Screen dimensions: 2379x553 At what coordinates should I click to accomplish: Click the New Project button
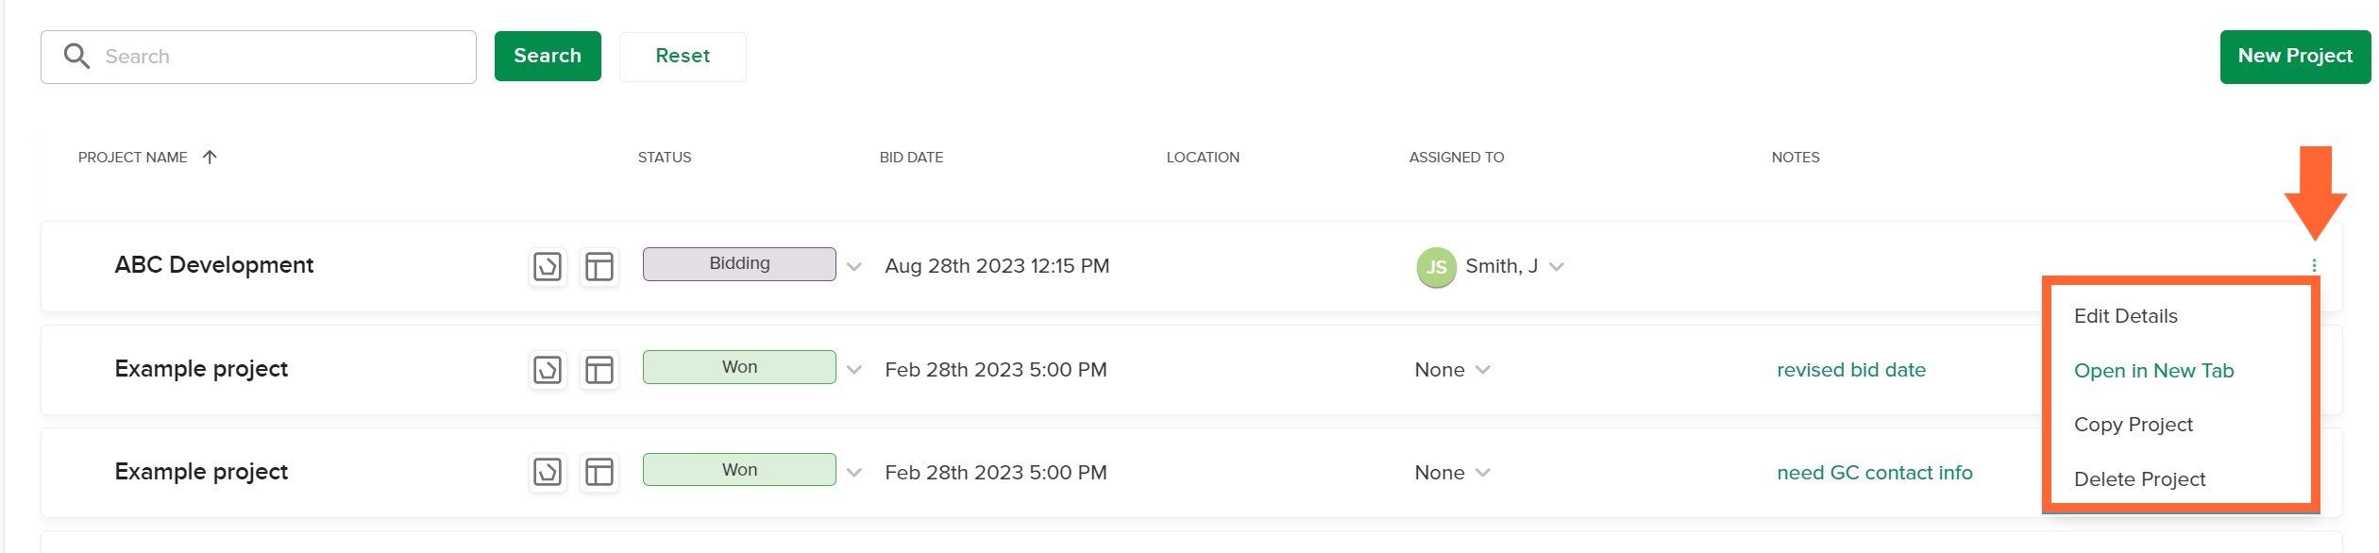pos(2295,57)
